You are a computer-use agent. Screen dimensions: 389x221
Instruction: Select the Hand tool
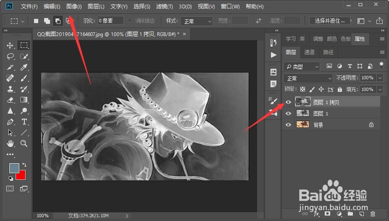(x=10, y=143)
